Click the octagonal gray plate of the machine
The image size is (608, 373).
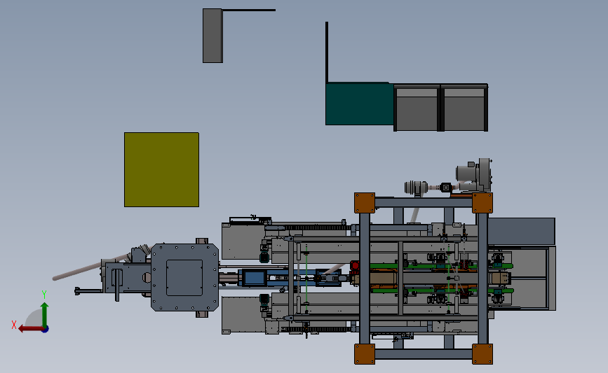click(184, 277)
